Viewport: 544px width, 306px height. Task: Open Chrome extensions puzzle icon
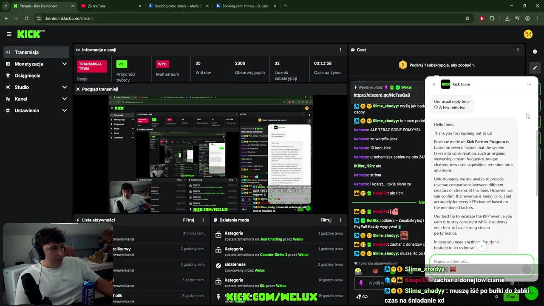click(492, 18)
